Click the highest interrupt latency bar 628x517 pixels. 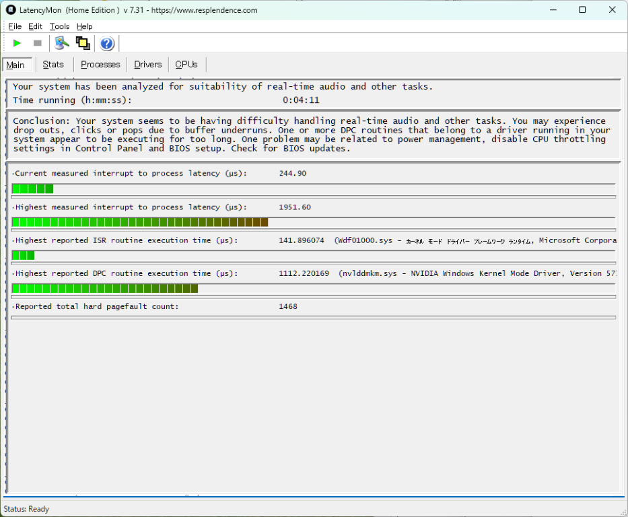click(x=140, y=222)
